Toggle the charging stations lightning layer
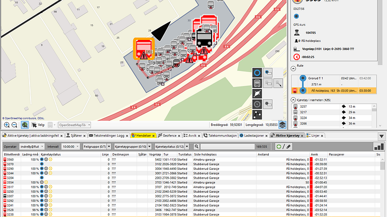 pyautogui.click(x=257, y=104)
